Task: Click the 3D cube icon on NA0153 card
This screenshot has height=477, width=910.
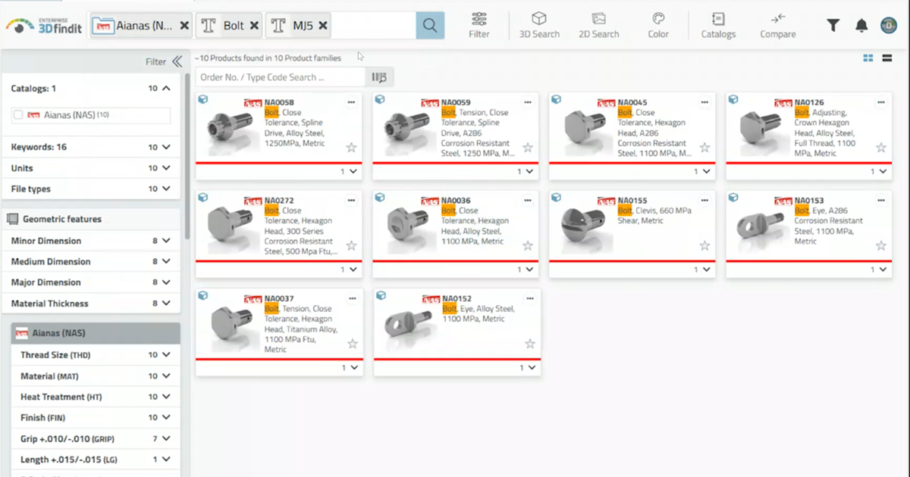Action: [x=733, y=198]
